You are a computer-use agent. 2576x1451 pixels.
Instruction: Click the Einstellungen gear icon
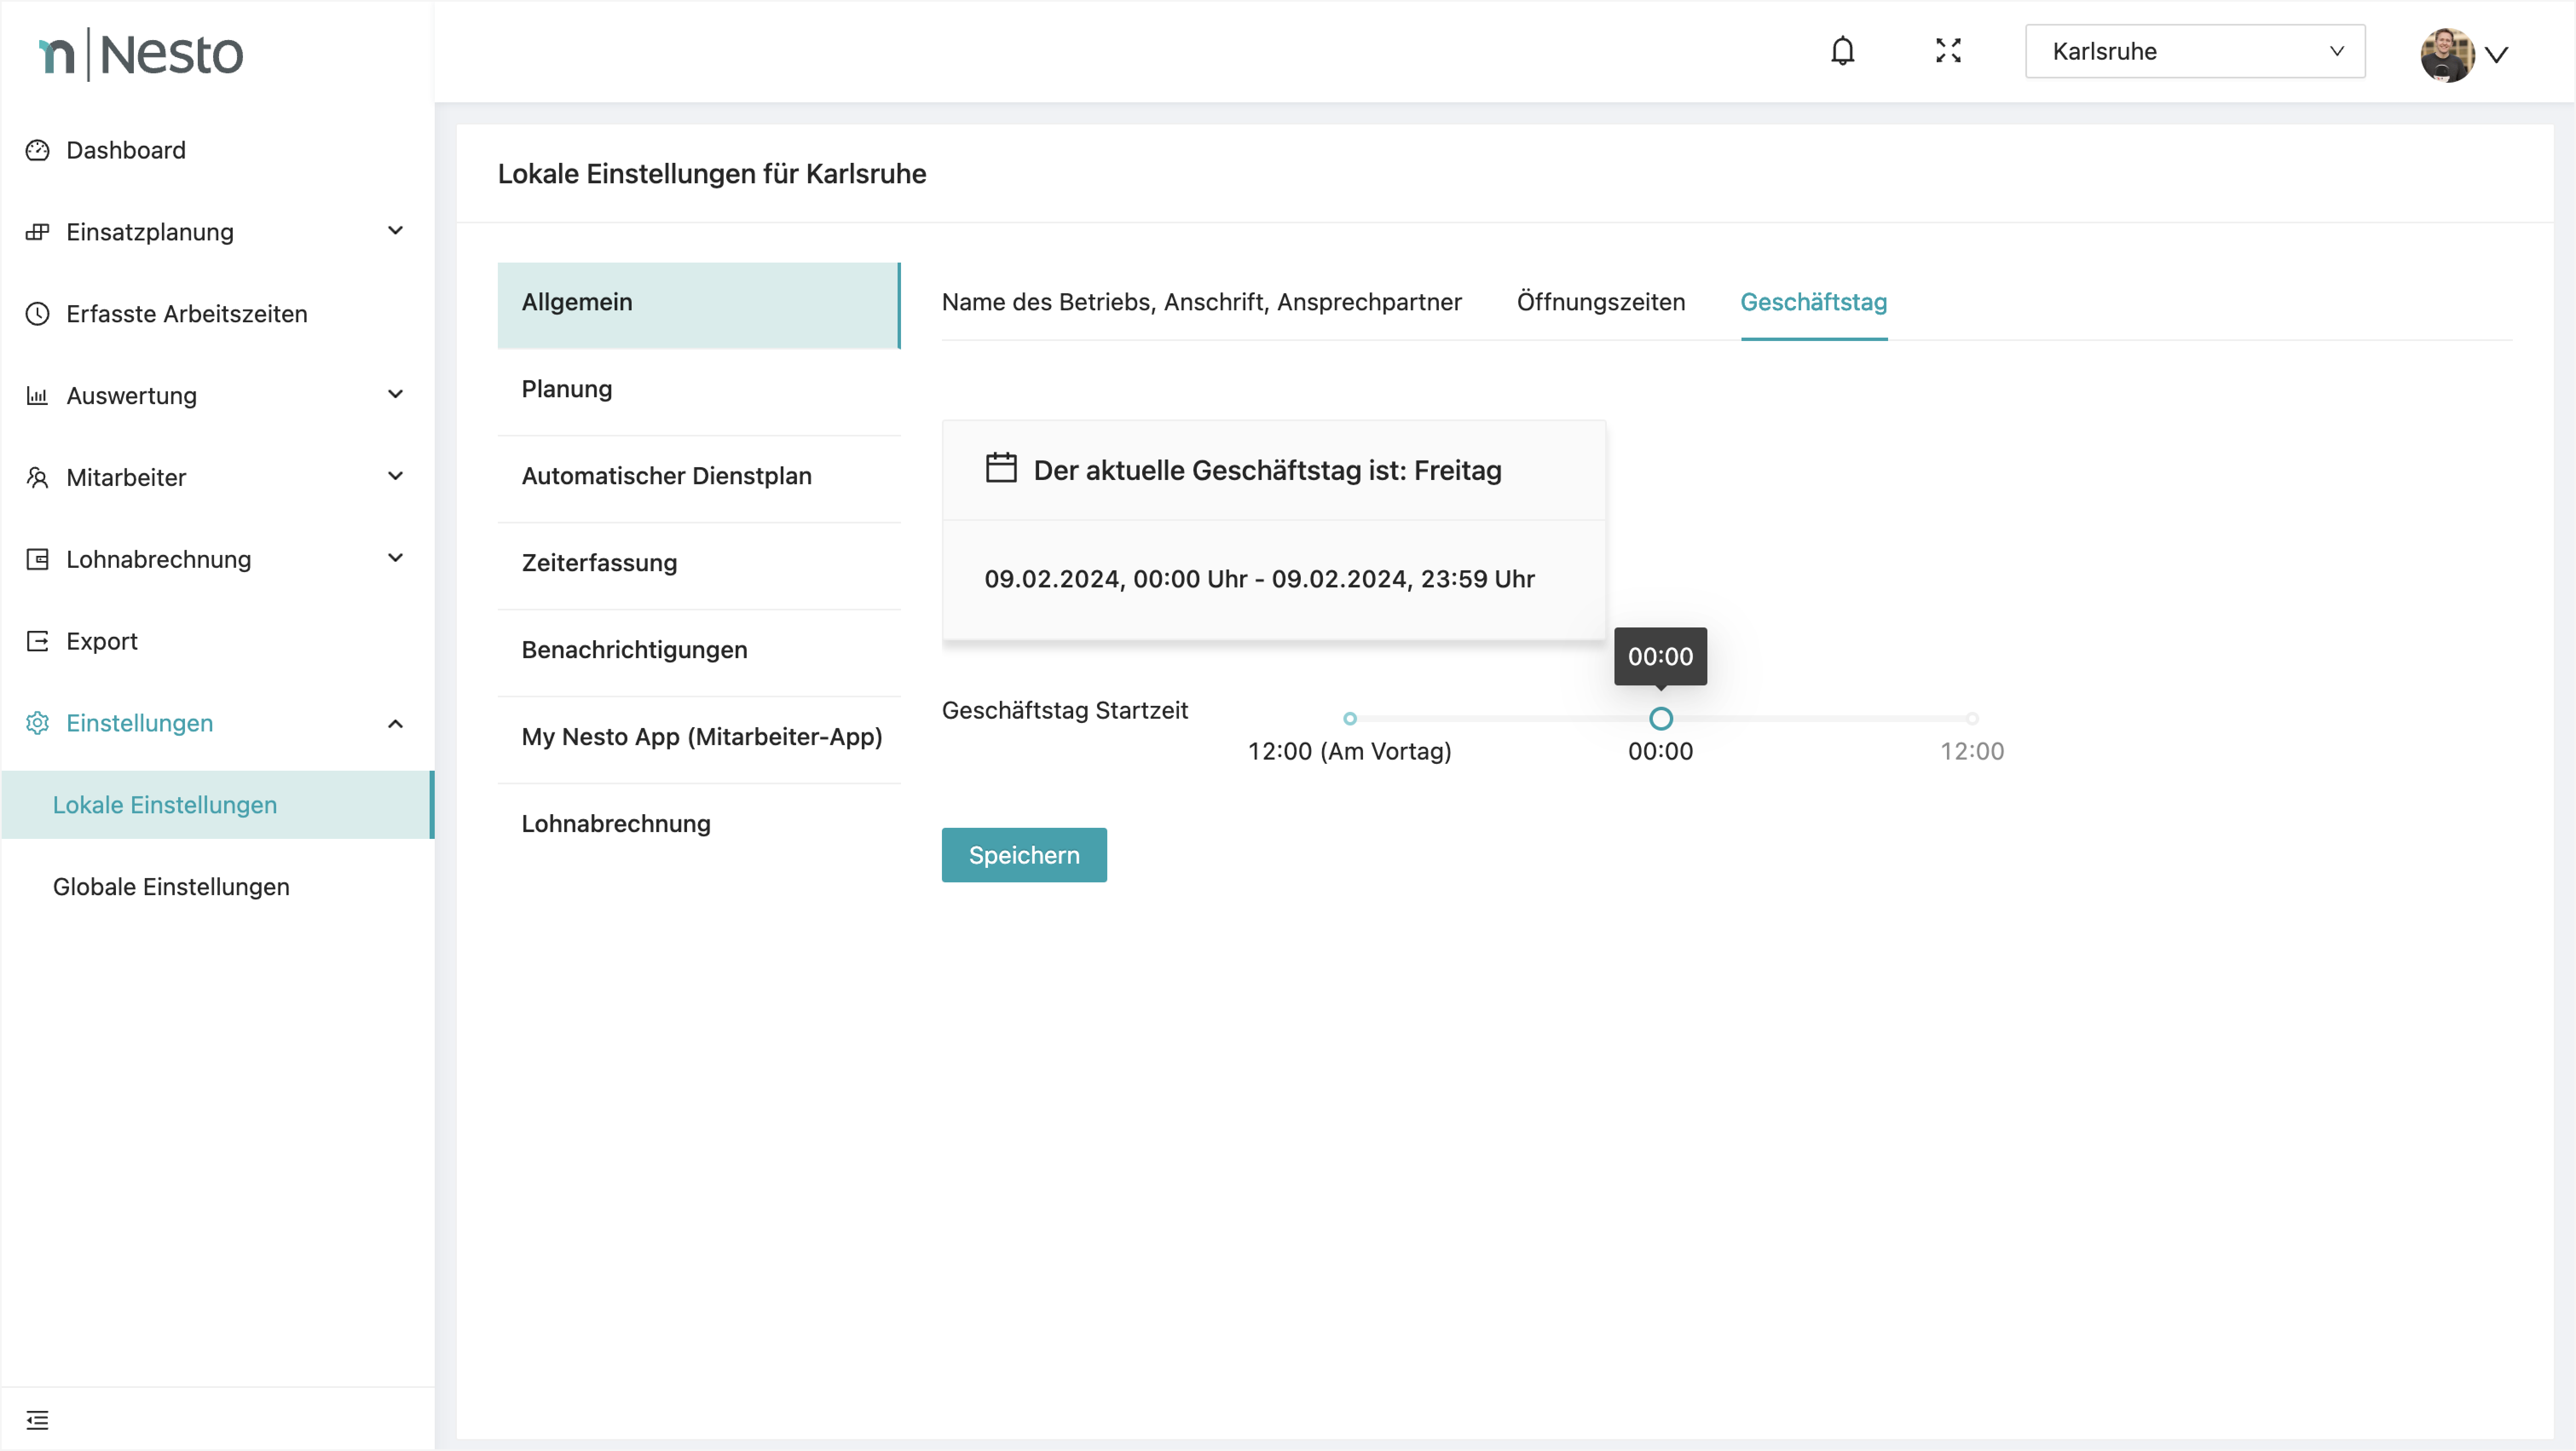tap(37, 723)
